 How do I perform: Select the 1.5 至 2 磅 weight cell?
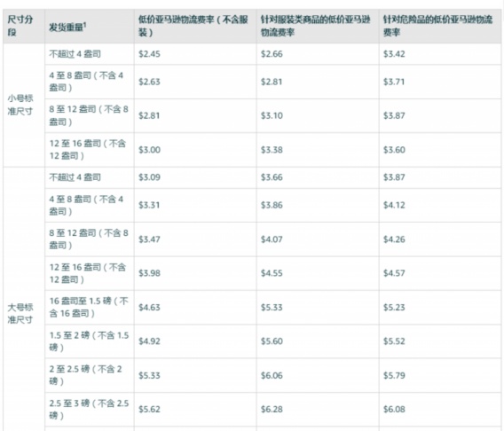[90, 341]
